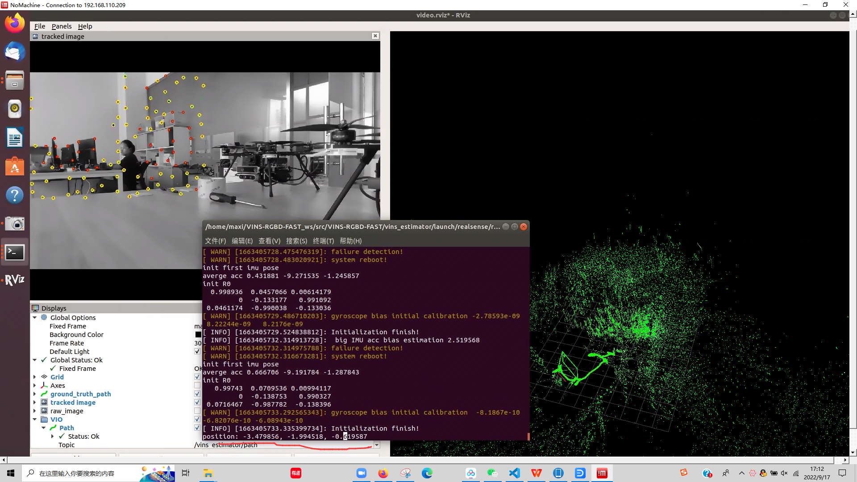Click the Grid display icon
This screenshot has width=857, height=482.
(x=44, y=377)
